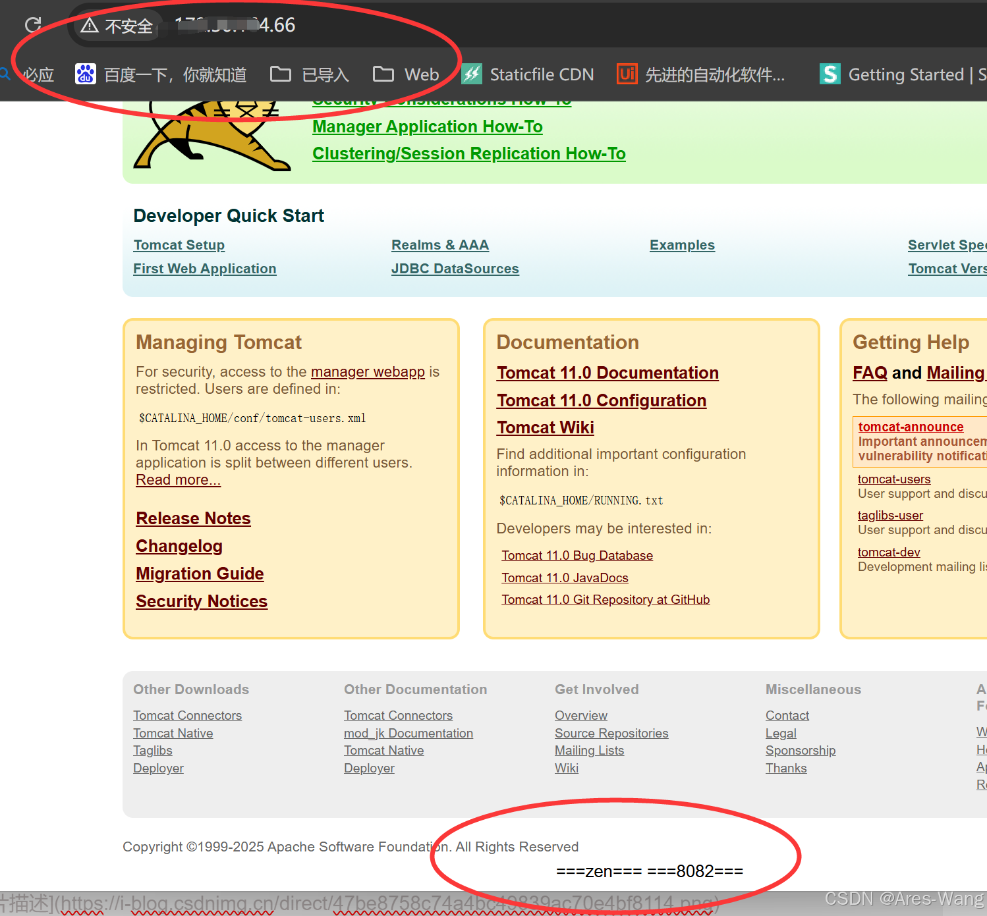Viewport: 987px width, 916px height.
Task: Open Tomcat 11.0 JavaDocs link
Action: tap(565, 578)
